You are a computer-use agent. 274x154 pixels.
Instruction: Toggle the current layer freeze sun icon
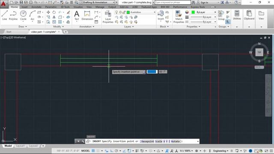[120, 12]
